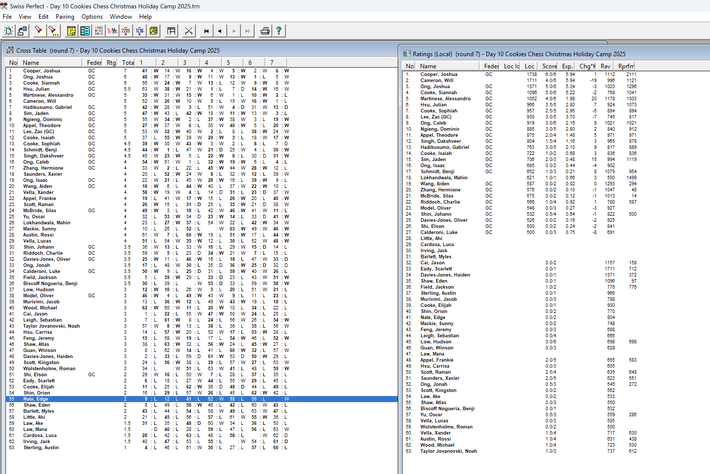Image resolution: width=710 pixels, height=474 pixels.
Task: Open the Edit menu
Action: click(44, 17)
